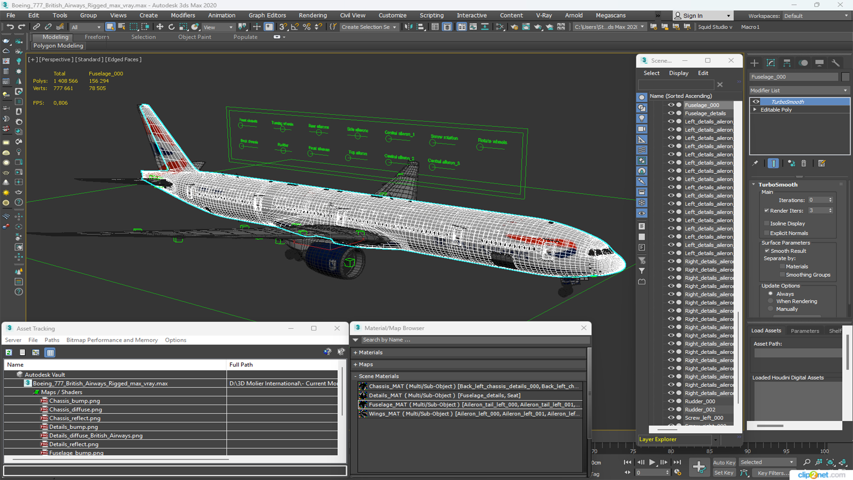The image size is (853, 480).
Task: Click the Set Key button
Action: [x=724, y=473]
